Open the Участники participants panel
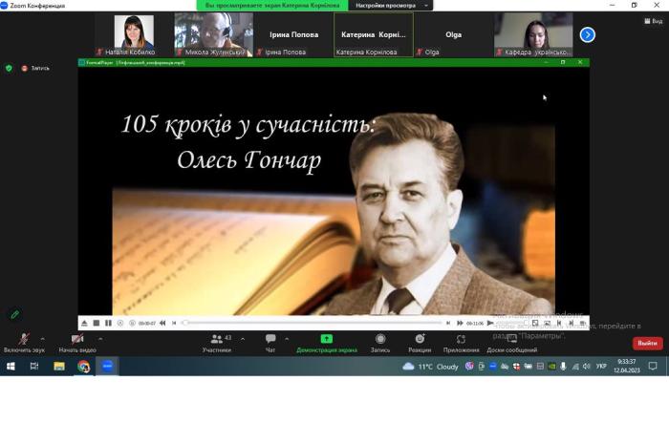This screenshot has width=669, height=422. (x=217, y=339)
